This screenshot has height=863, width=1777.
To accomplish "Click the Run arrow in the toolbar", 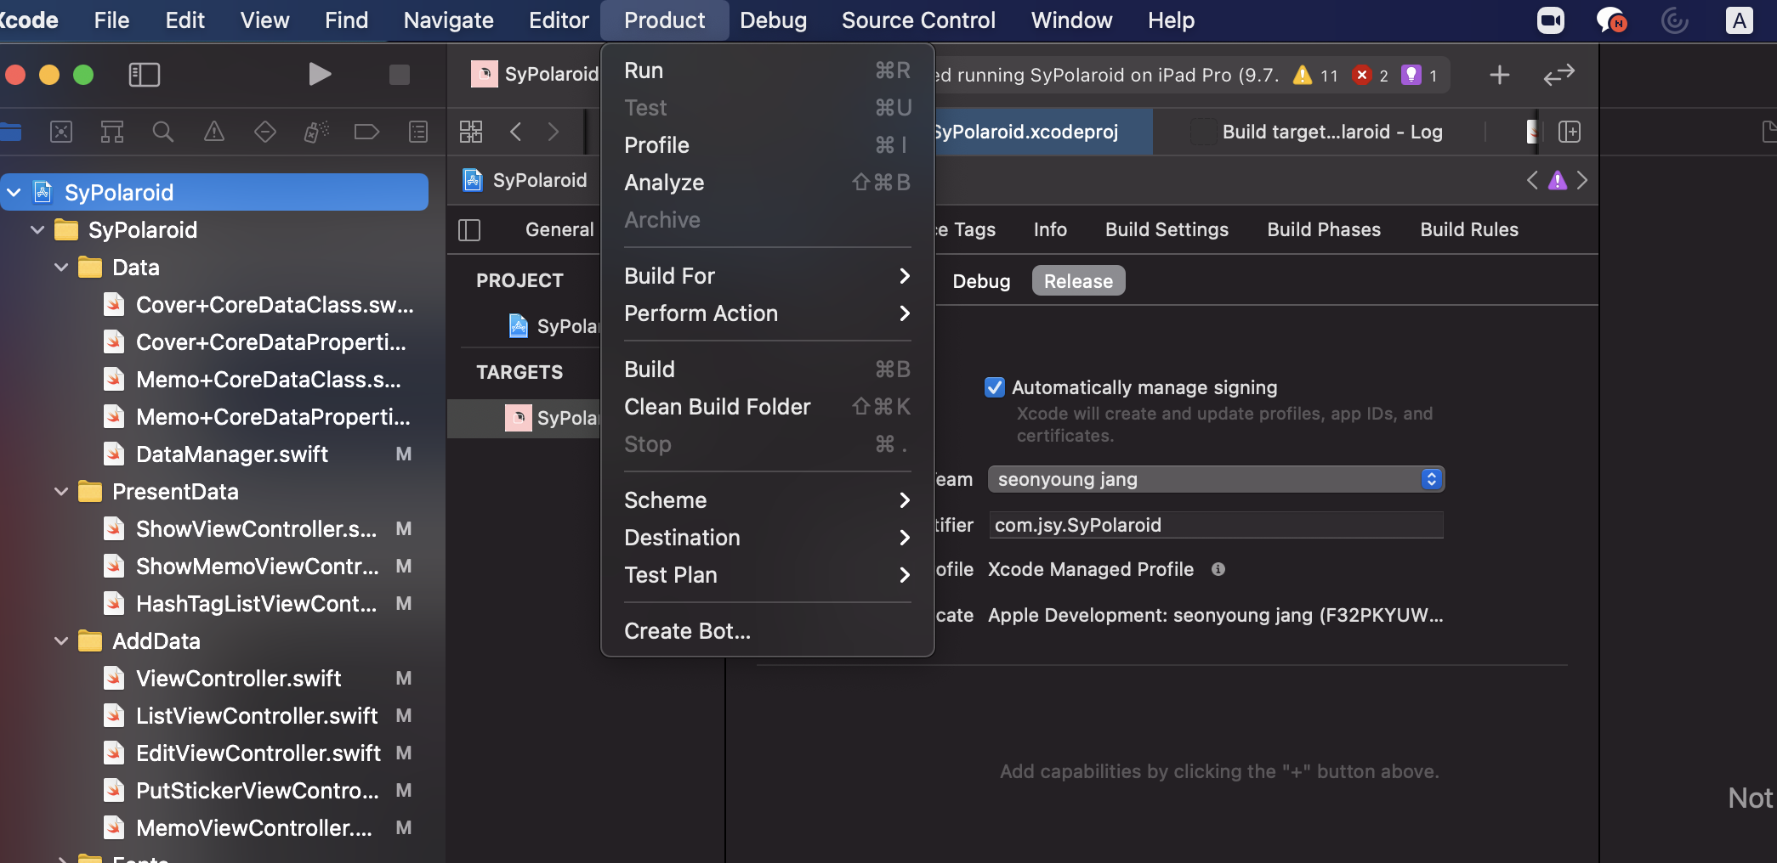I will point(320,75).
